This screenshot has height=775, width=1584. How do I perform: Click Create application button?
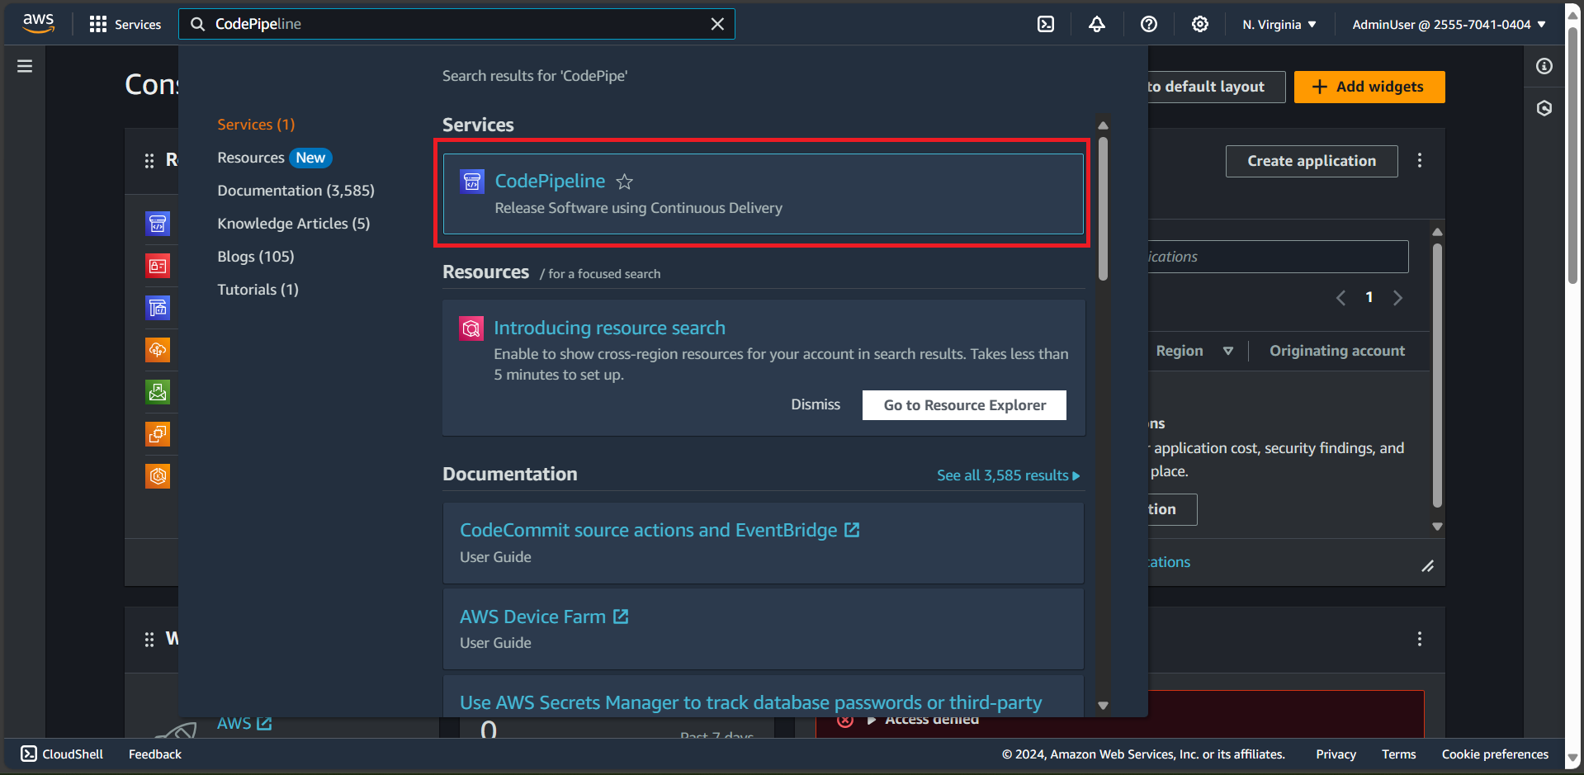[x=1311, y=161]
